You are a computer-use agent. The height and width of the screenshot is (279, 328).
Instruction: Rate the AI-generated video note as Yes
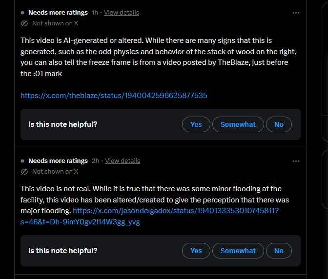pos(196,124)
